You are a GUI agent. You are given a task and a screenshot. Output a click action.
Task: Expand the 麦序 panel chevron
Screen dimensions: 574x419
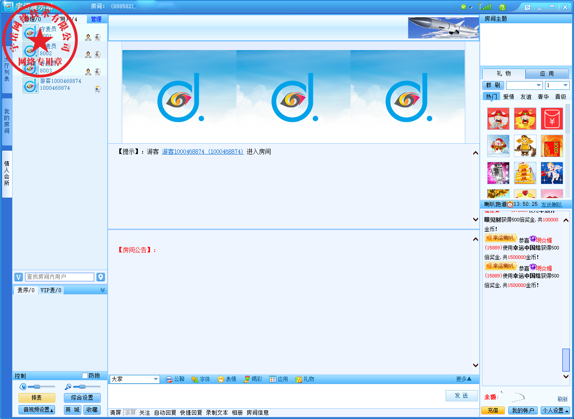[x=102, y=290]
